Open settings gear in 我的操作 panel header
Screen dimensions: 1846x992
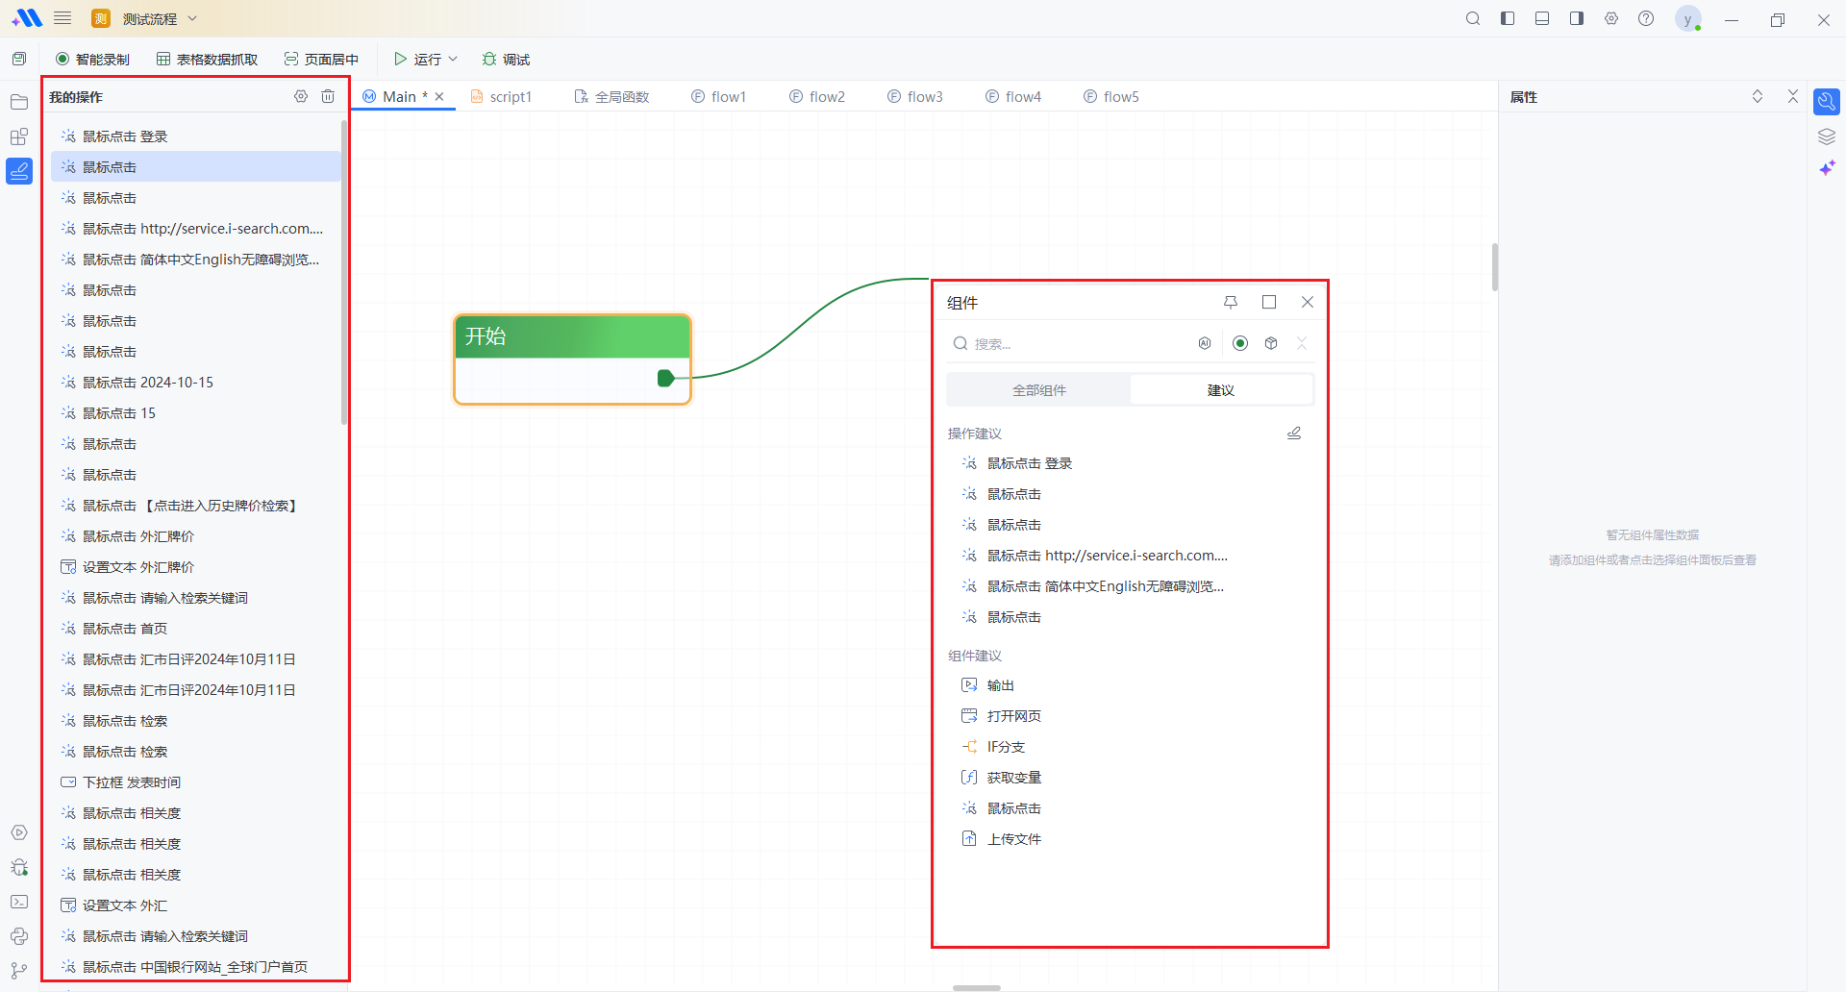click(x=301, y=96)
